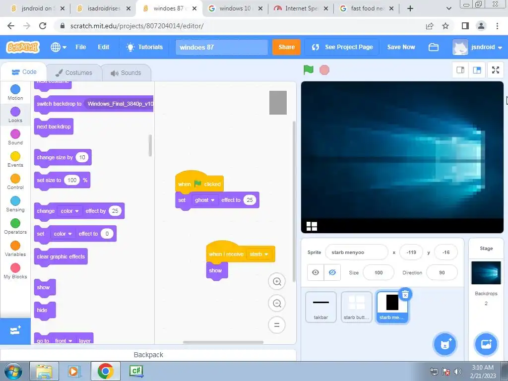Viewport: 508px width, 381px height.
Task: Open the starb message dropdown in receive block
Action: (x=259, y=254)
